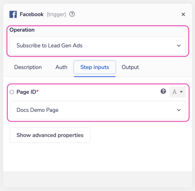Toggle the circle beside Page ID
195x191 pixels.
tap(12, 92)
